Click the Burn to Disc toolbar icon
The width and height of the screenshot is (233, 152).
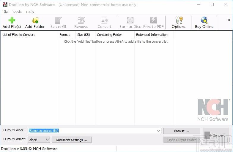click(x=130, y=20)
